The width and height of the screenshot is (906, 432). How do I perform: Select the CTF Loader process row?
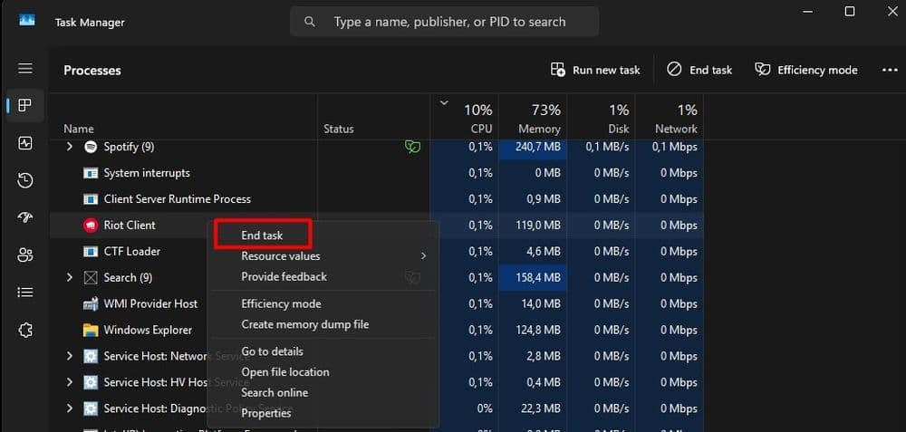click(377, 251)
